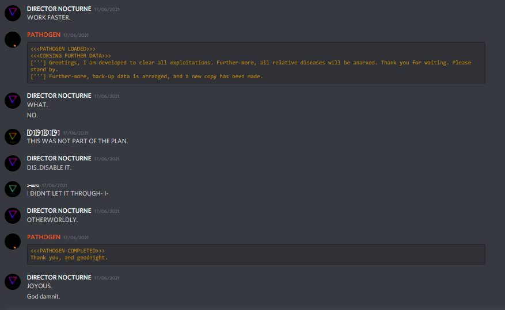Click PATHOGEN username above COMPLETED block

44,237
